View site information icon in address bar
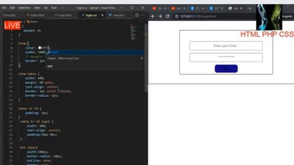 tap(176, 16)
